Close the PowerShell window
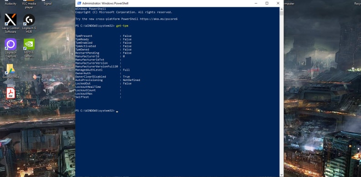The image size is (361, 177). (x=278, y=3)
